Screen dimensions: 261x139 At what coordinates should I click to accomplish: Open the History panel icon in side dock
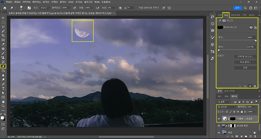212,17
